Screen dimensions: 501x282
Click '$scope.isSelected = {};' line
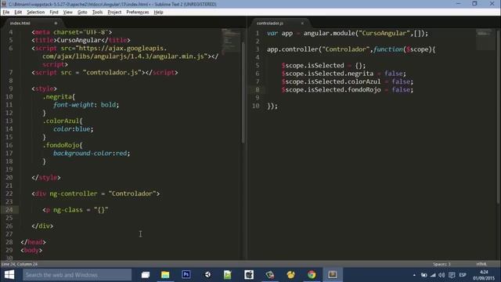click(x=323, y=66)
